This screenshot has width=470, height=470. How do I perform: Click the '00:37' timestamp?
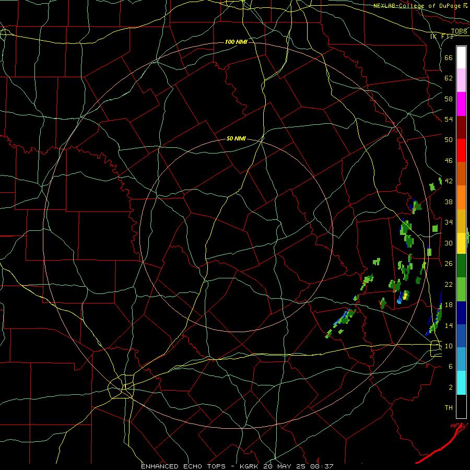(x=321, y=466)
